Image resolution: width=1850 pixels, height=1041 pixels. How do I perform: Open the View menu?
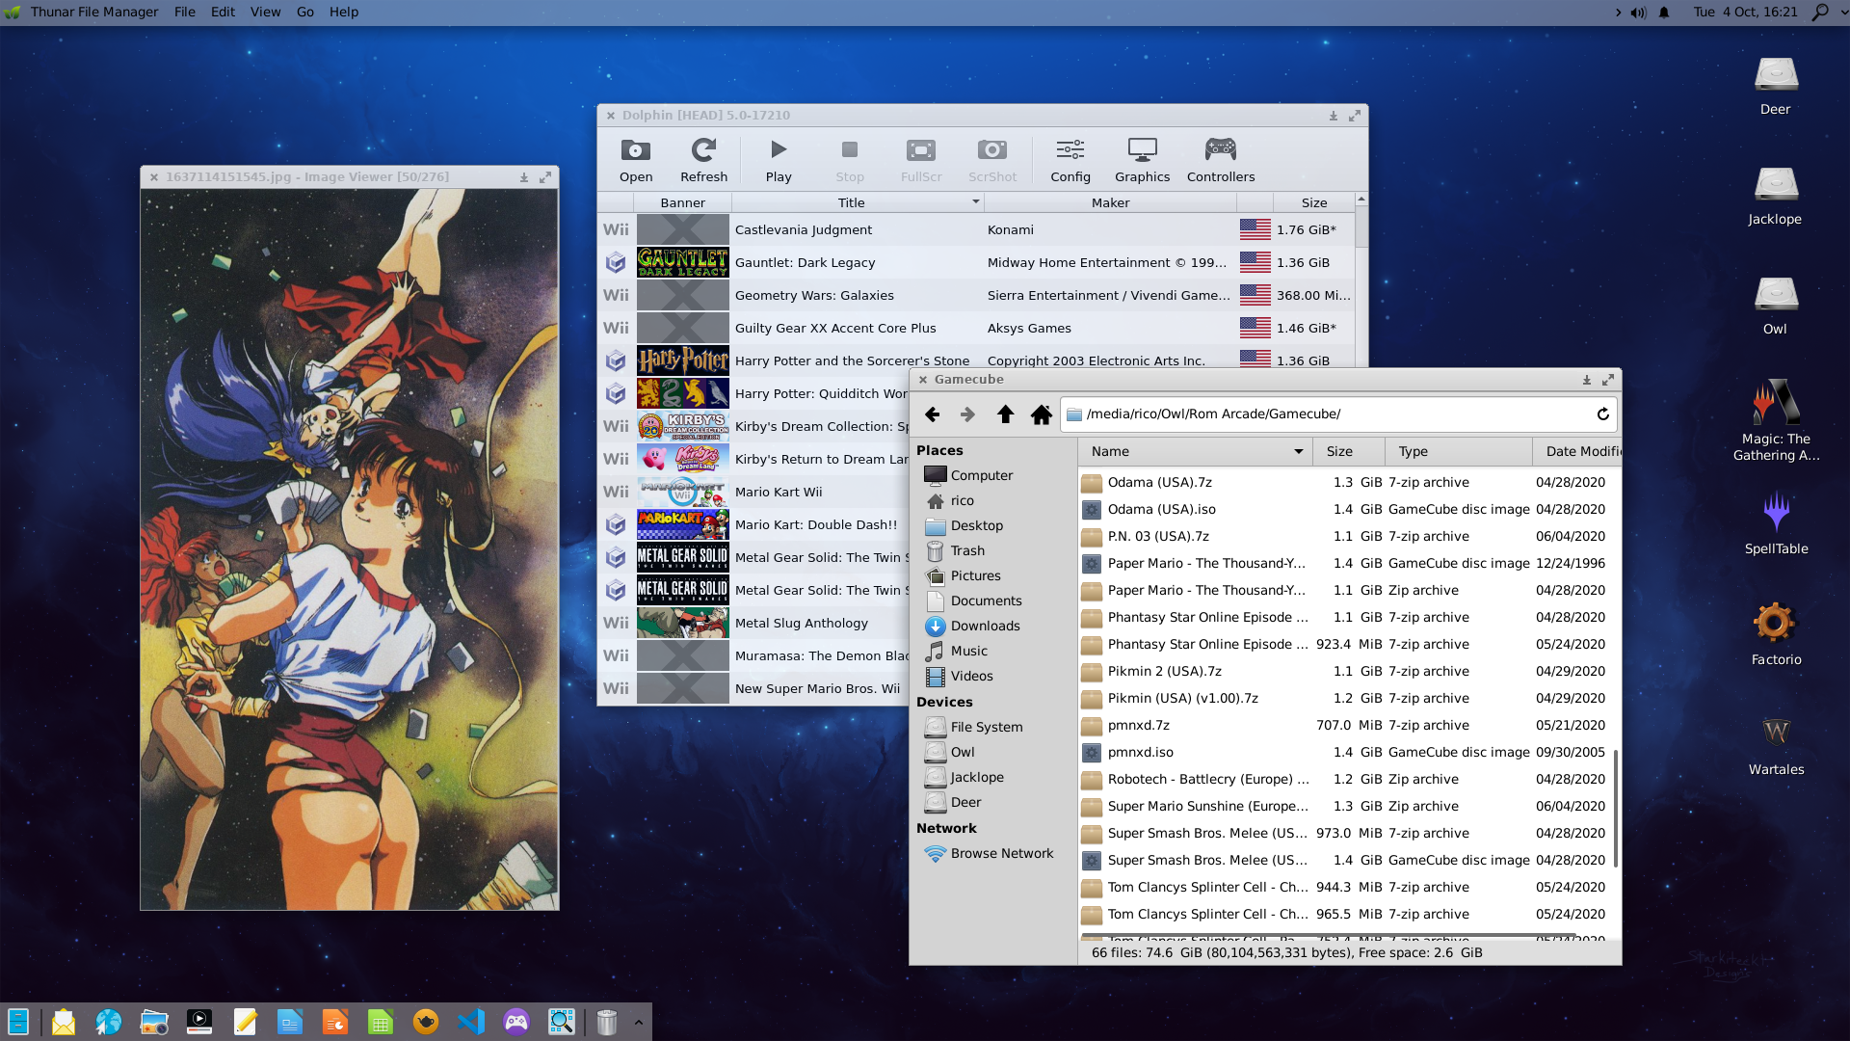pos(265,12)
